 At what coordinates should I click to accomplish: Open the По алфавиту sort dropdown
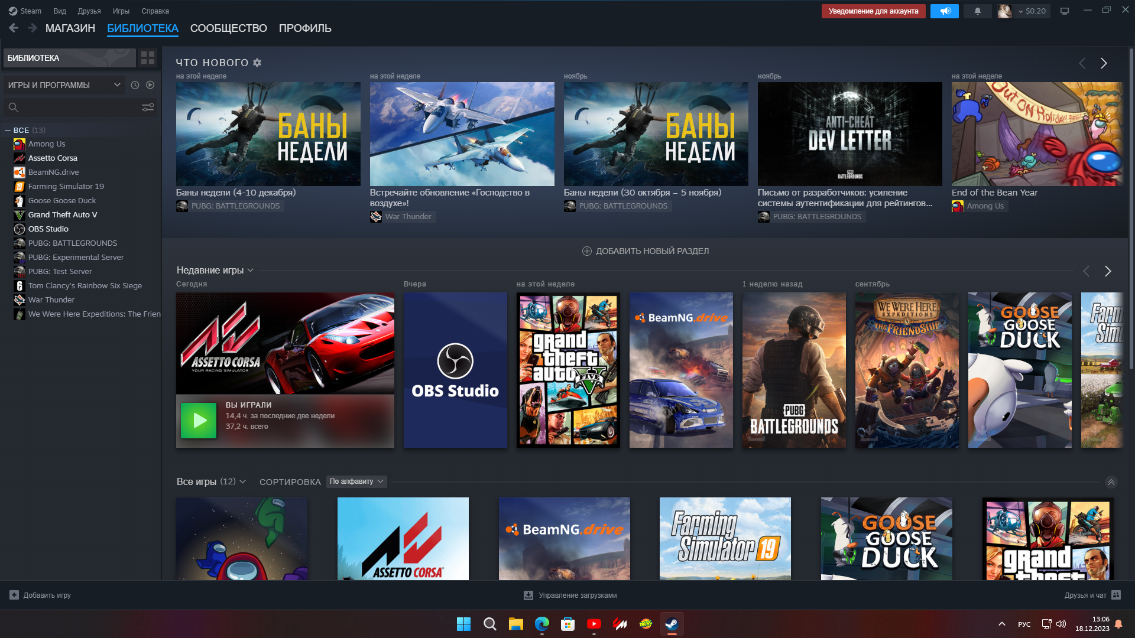(x=356, y=481)
